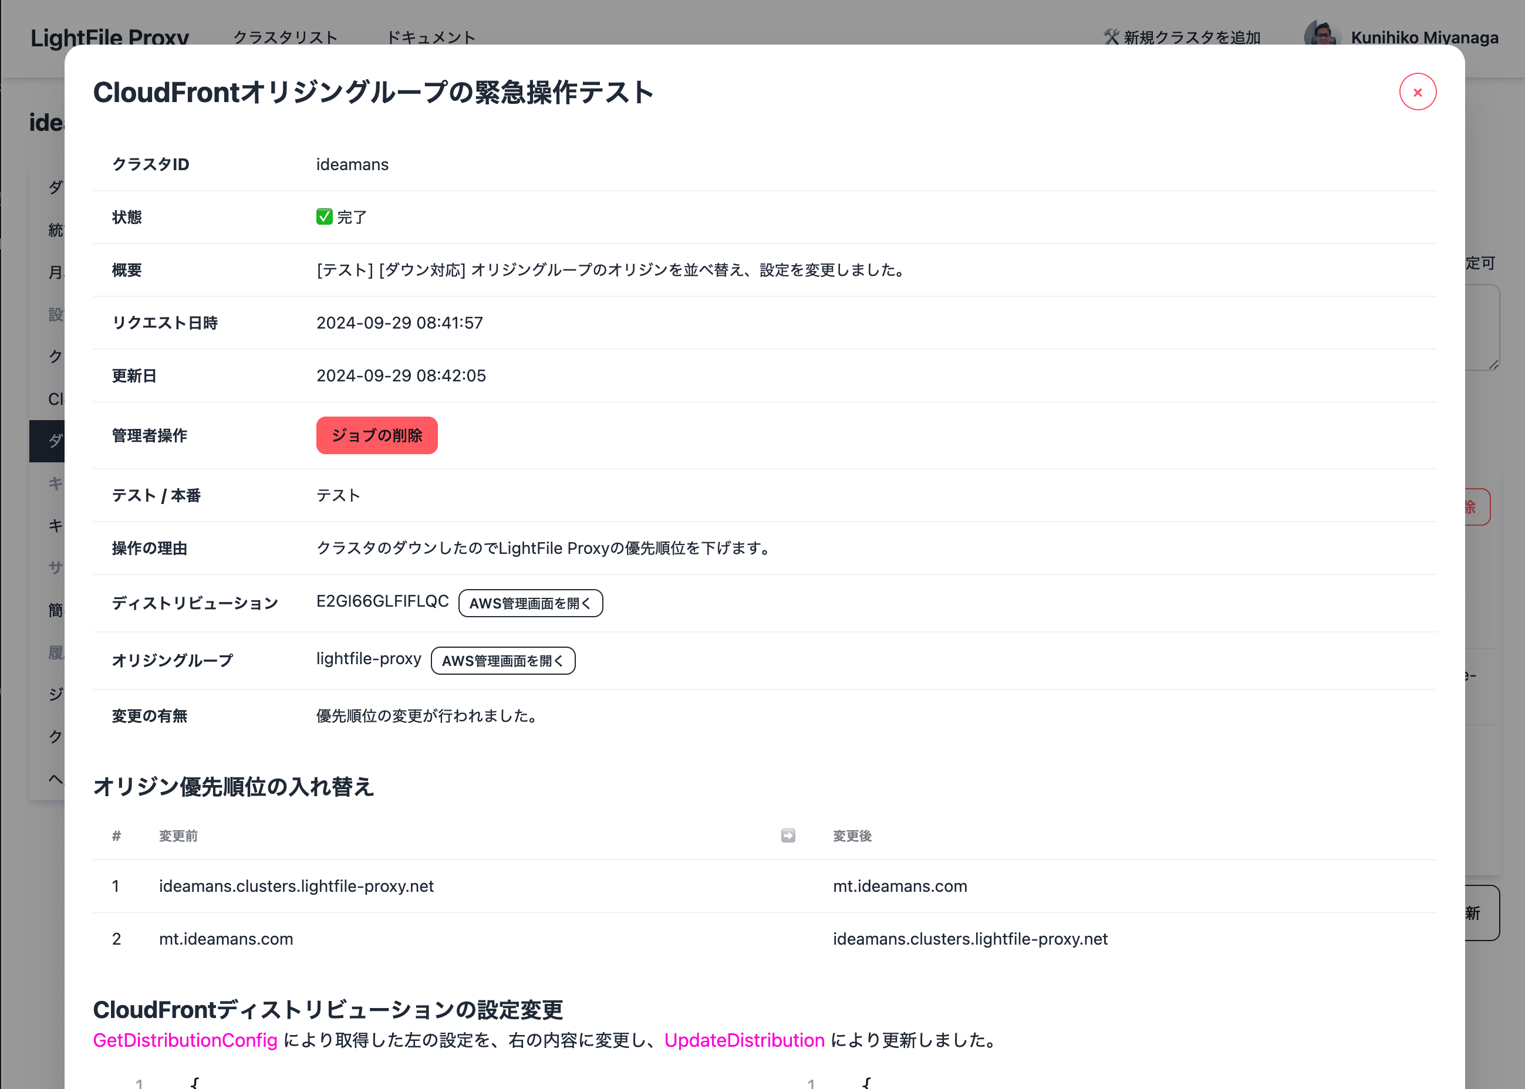Click the green checkmark status icon next to 完了
The height and width of the screenshot is (1089, 1525).
click(x=325, y=216)
